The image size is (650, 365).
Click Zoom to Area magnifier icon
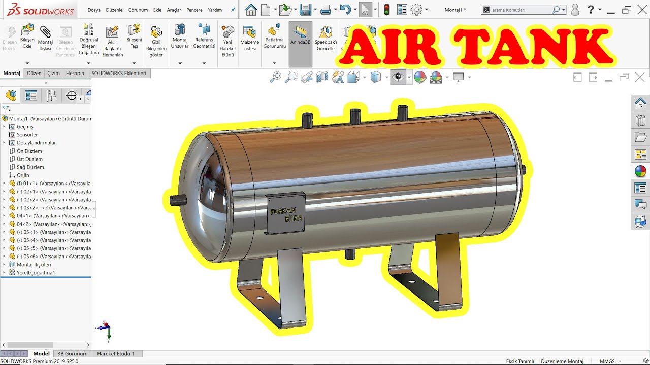pos(291,77)
